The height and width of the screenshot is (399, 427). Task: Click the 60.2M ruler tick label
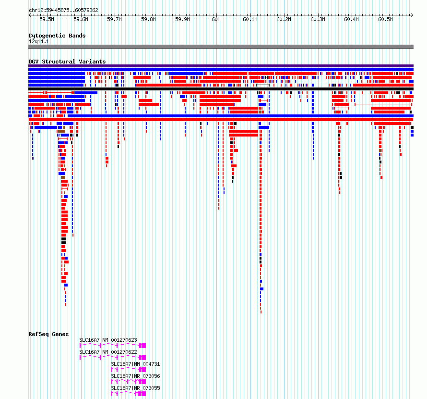coord(284,19)
